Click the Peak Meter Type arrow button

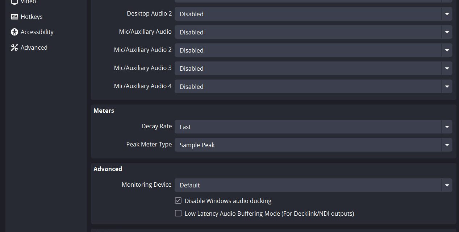coord(447,145)
